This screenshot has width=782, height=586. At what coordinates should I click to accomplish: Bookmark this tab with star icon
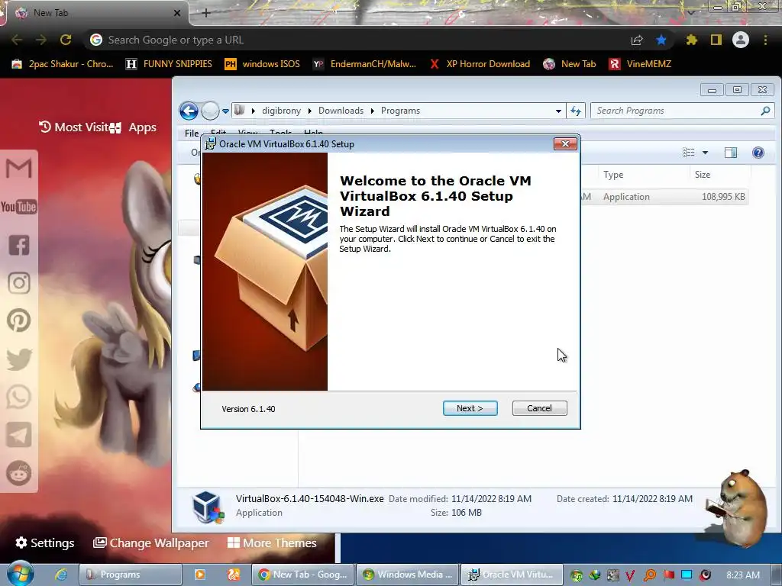point(661,40)
